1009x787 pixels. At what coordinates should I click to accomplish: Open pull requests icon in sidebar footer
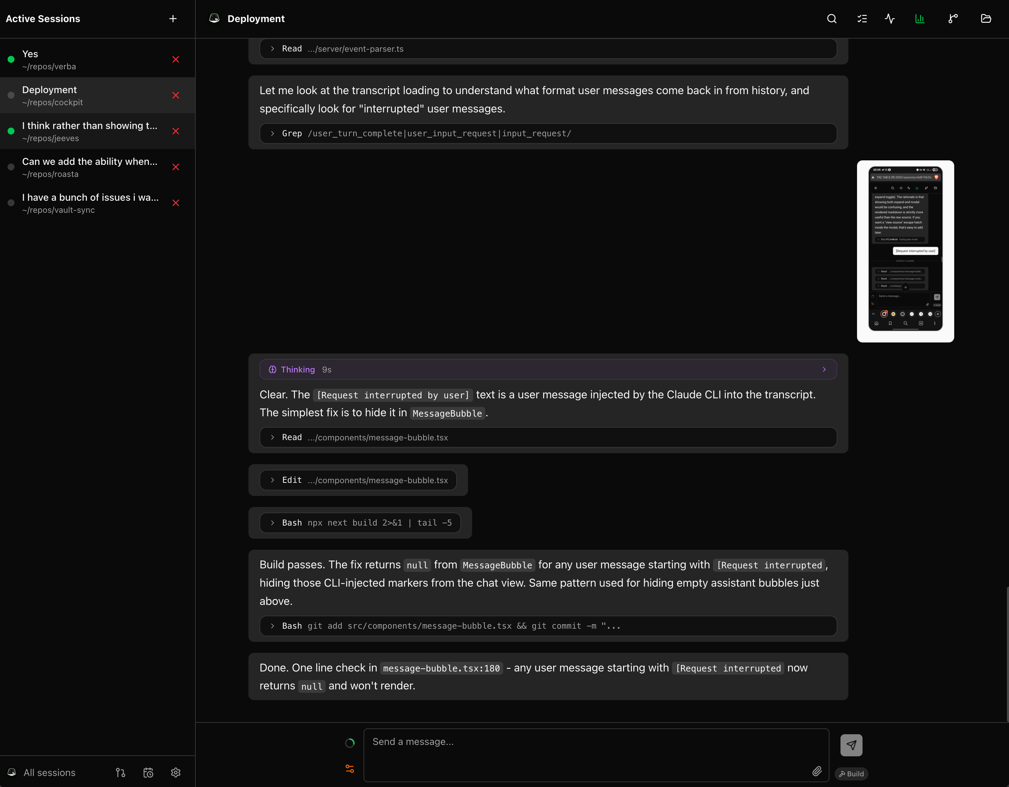click(121, 772)
